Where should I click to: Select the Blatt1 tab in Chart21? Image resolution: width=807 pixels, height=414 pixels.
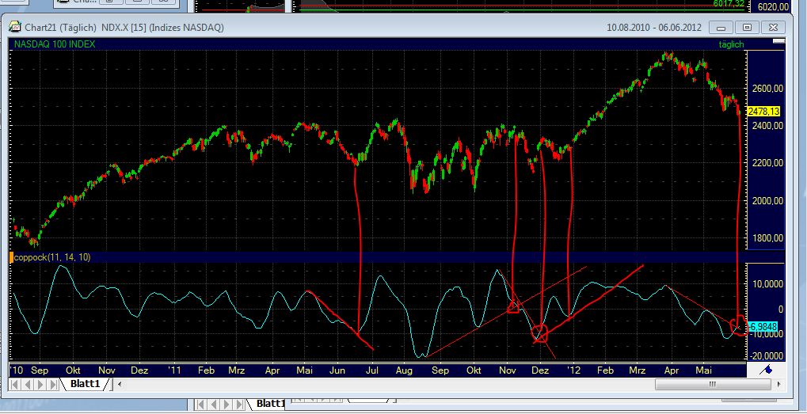tap(85, 384)
